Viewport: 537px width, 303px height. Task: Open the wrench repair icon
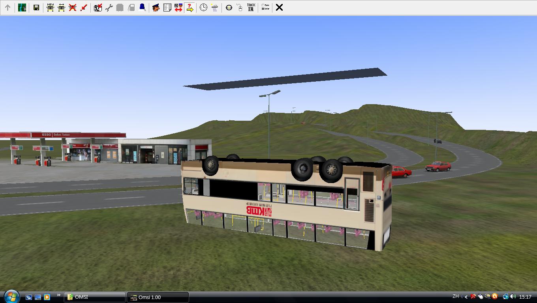[x=109, y=7]
